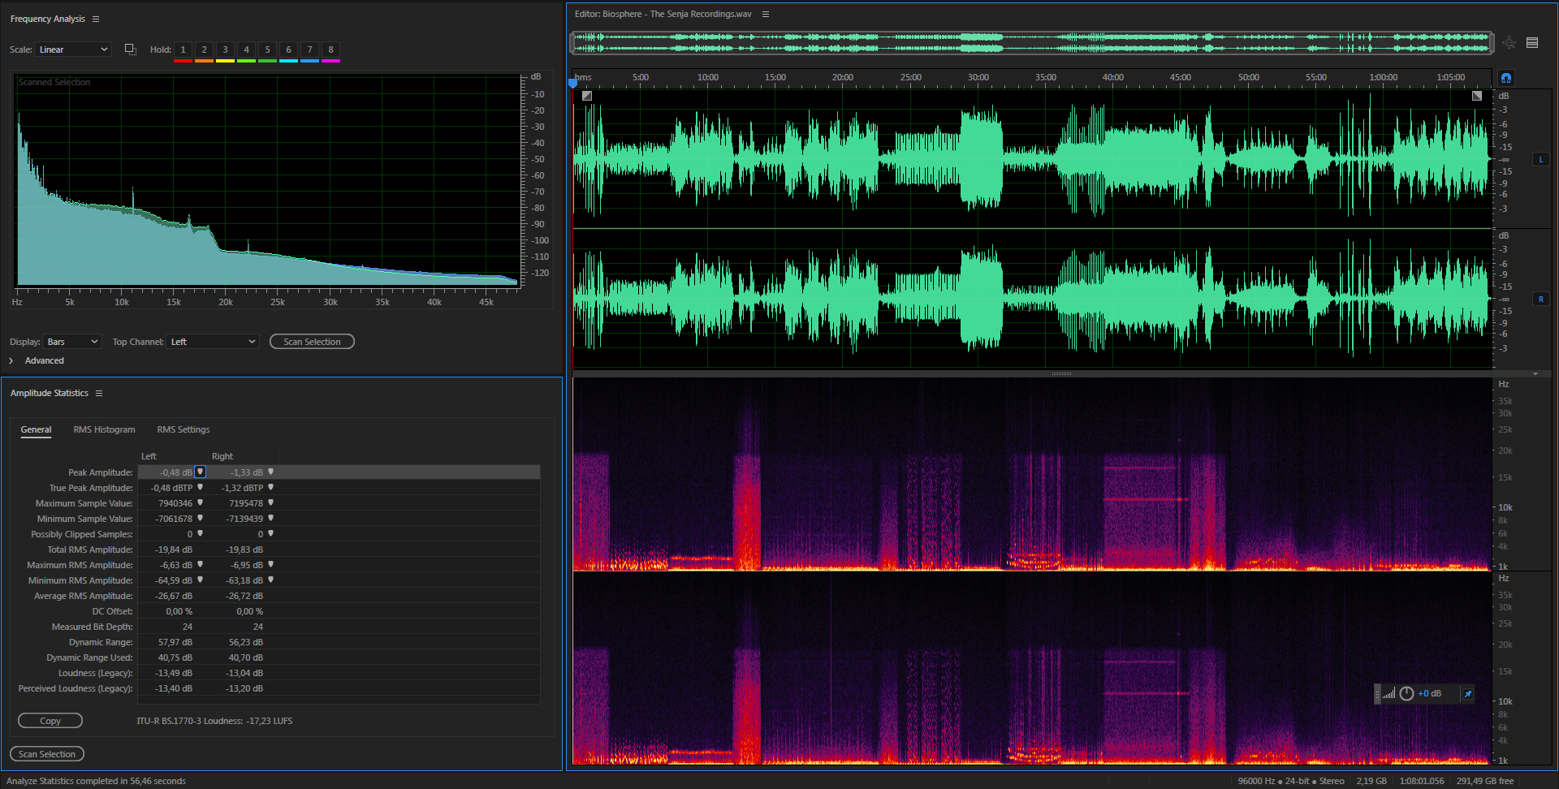Switch to the RMS Histogram tab
The height and width of the screenshot is (789, 1559).
coord(104,429)
